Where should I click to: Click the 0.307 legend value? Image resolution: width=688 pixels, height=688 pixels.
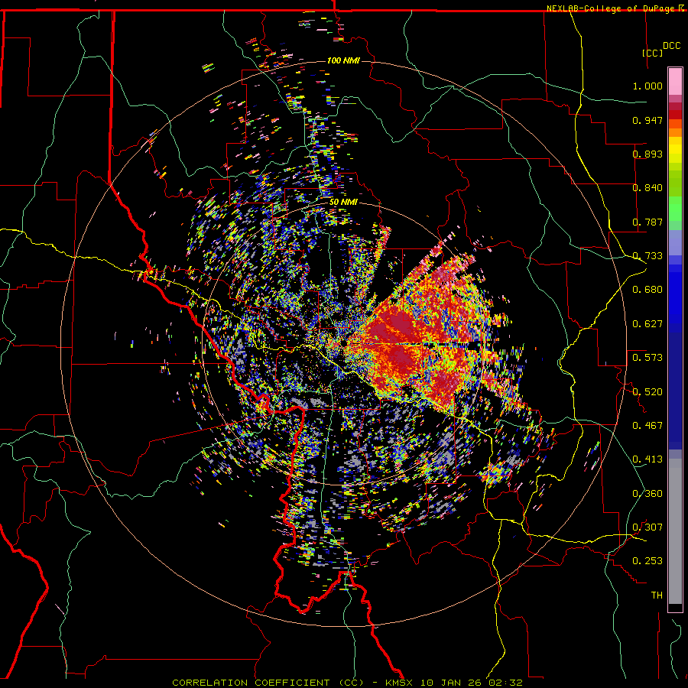[647, 527]
